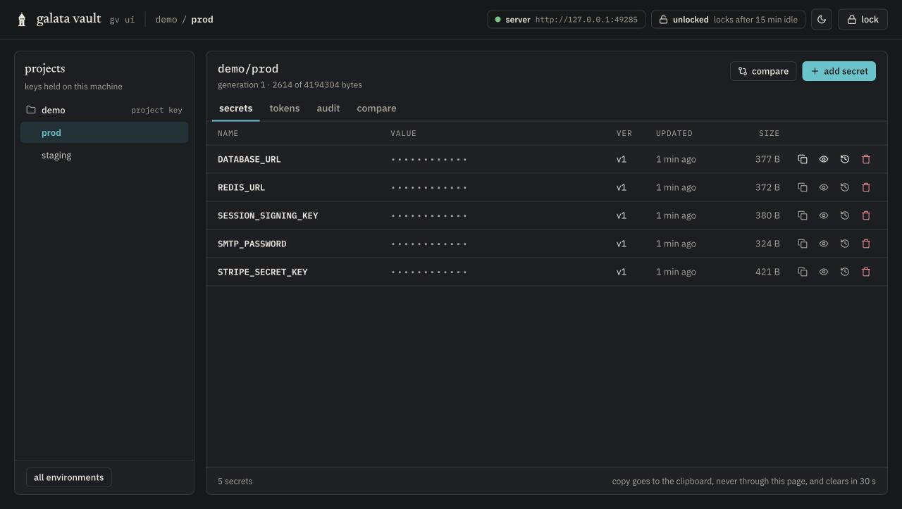The image size is (902, 509).
Task: Delete the SESSION_SIGNING_KEY secret
Action: pyautogui.click(x=866, y=215)
